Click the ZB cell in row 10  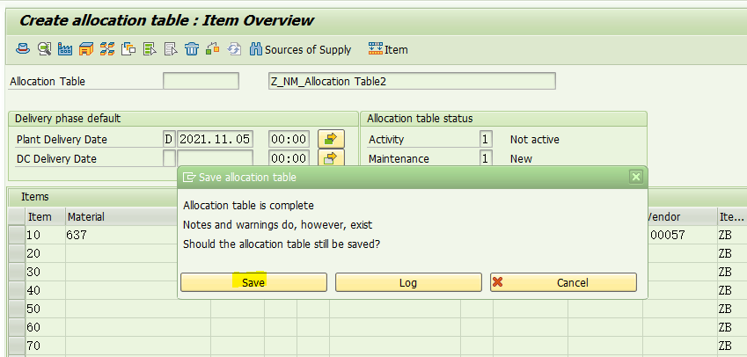click(732, 235)
